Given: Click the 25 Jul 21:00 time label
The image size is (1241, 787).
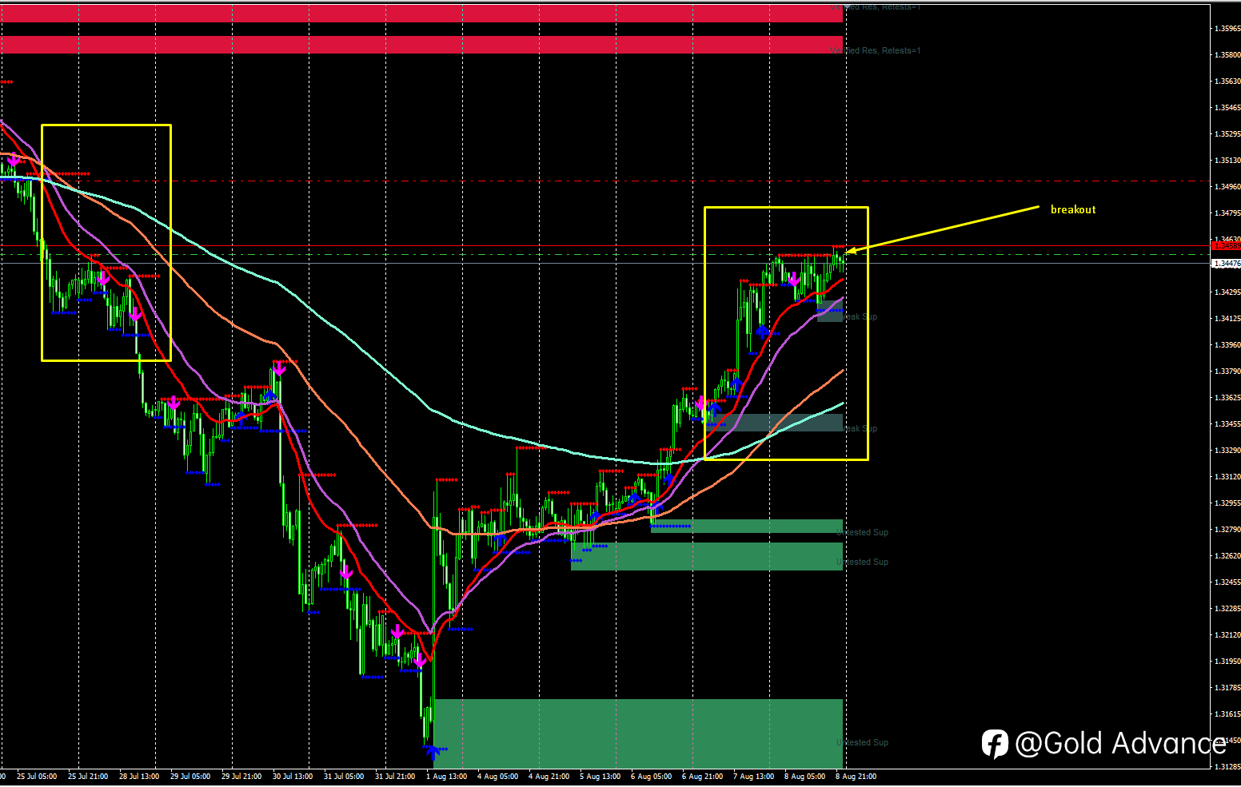Looking at the screenshot, I should coord(88,777).
